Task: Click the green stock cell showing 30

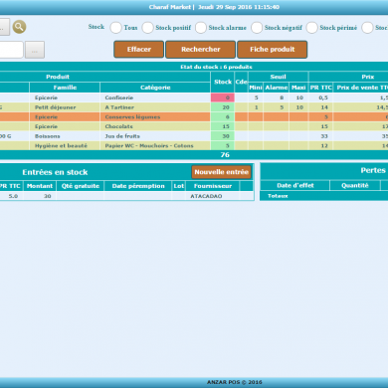Action: coord(223,136)
